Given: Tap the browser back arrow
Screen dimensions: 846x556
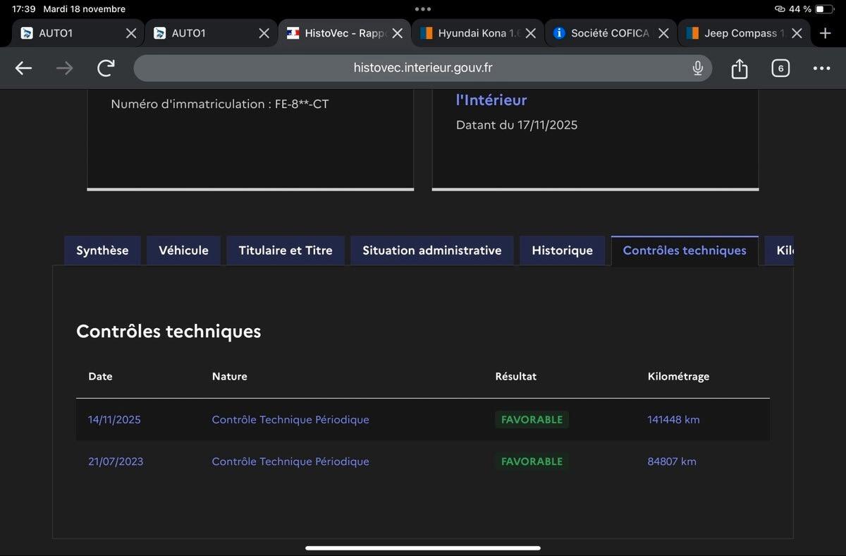Looking at the screenshot, I should 24,68.
